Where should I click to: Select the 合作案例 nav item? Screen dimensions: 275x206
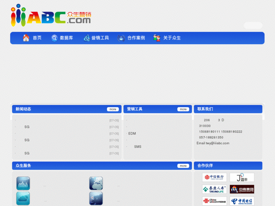136,38
